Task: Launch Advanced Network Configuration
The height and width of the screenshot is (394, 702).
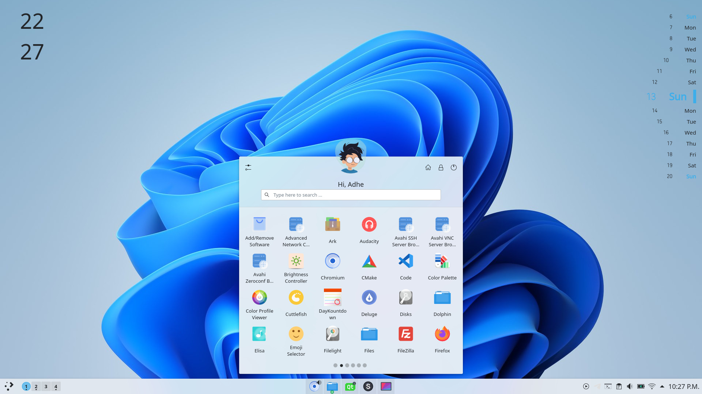Action: pos(296,231)
